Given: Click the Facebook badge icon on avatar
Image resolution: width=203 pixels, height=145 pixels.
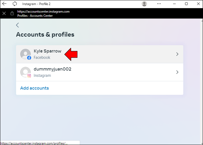Looking at the screenshot, I should 29,58.
